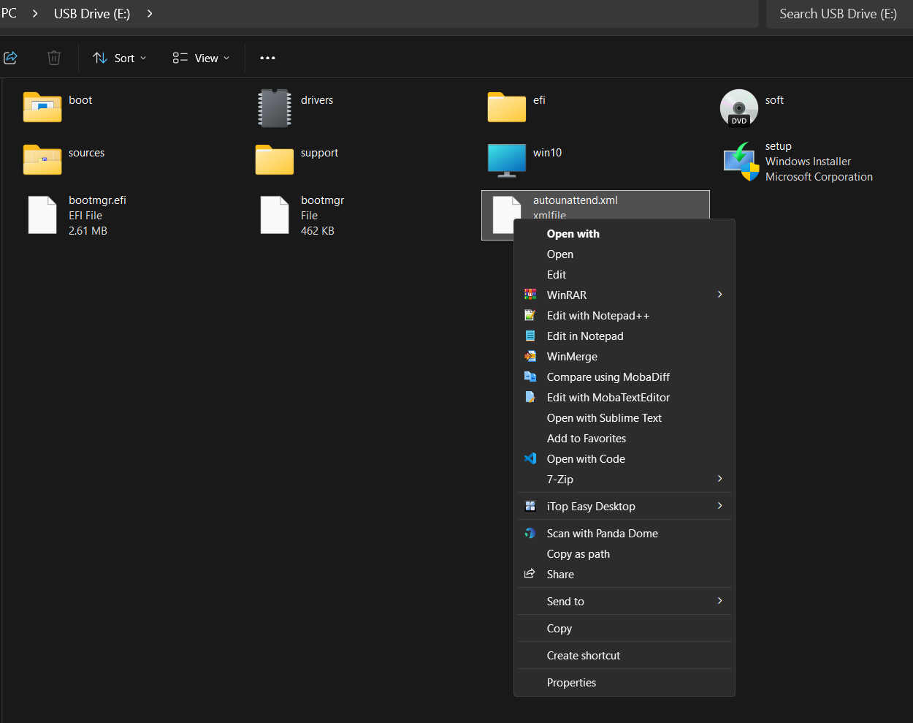Image resolution: width=913 pixels, height=723 pixels.
Task: Select the setup Windows Installer icon
Action: point(741,161)
